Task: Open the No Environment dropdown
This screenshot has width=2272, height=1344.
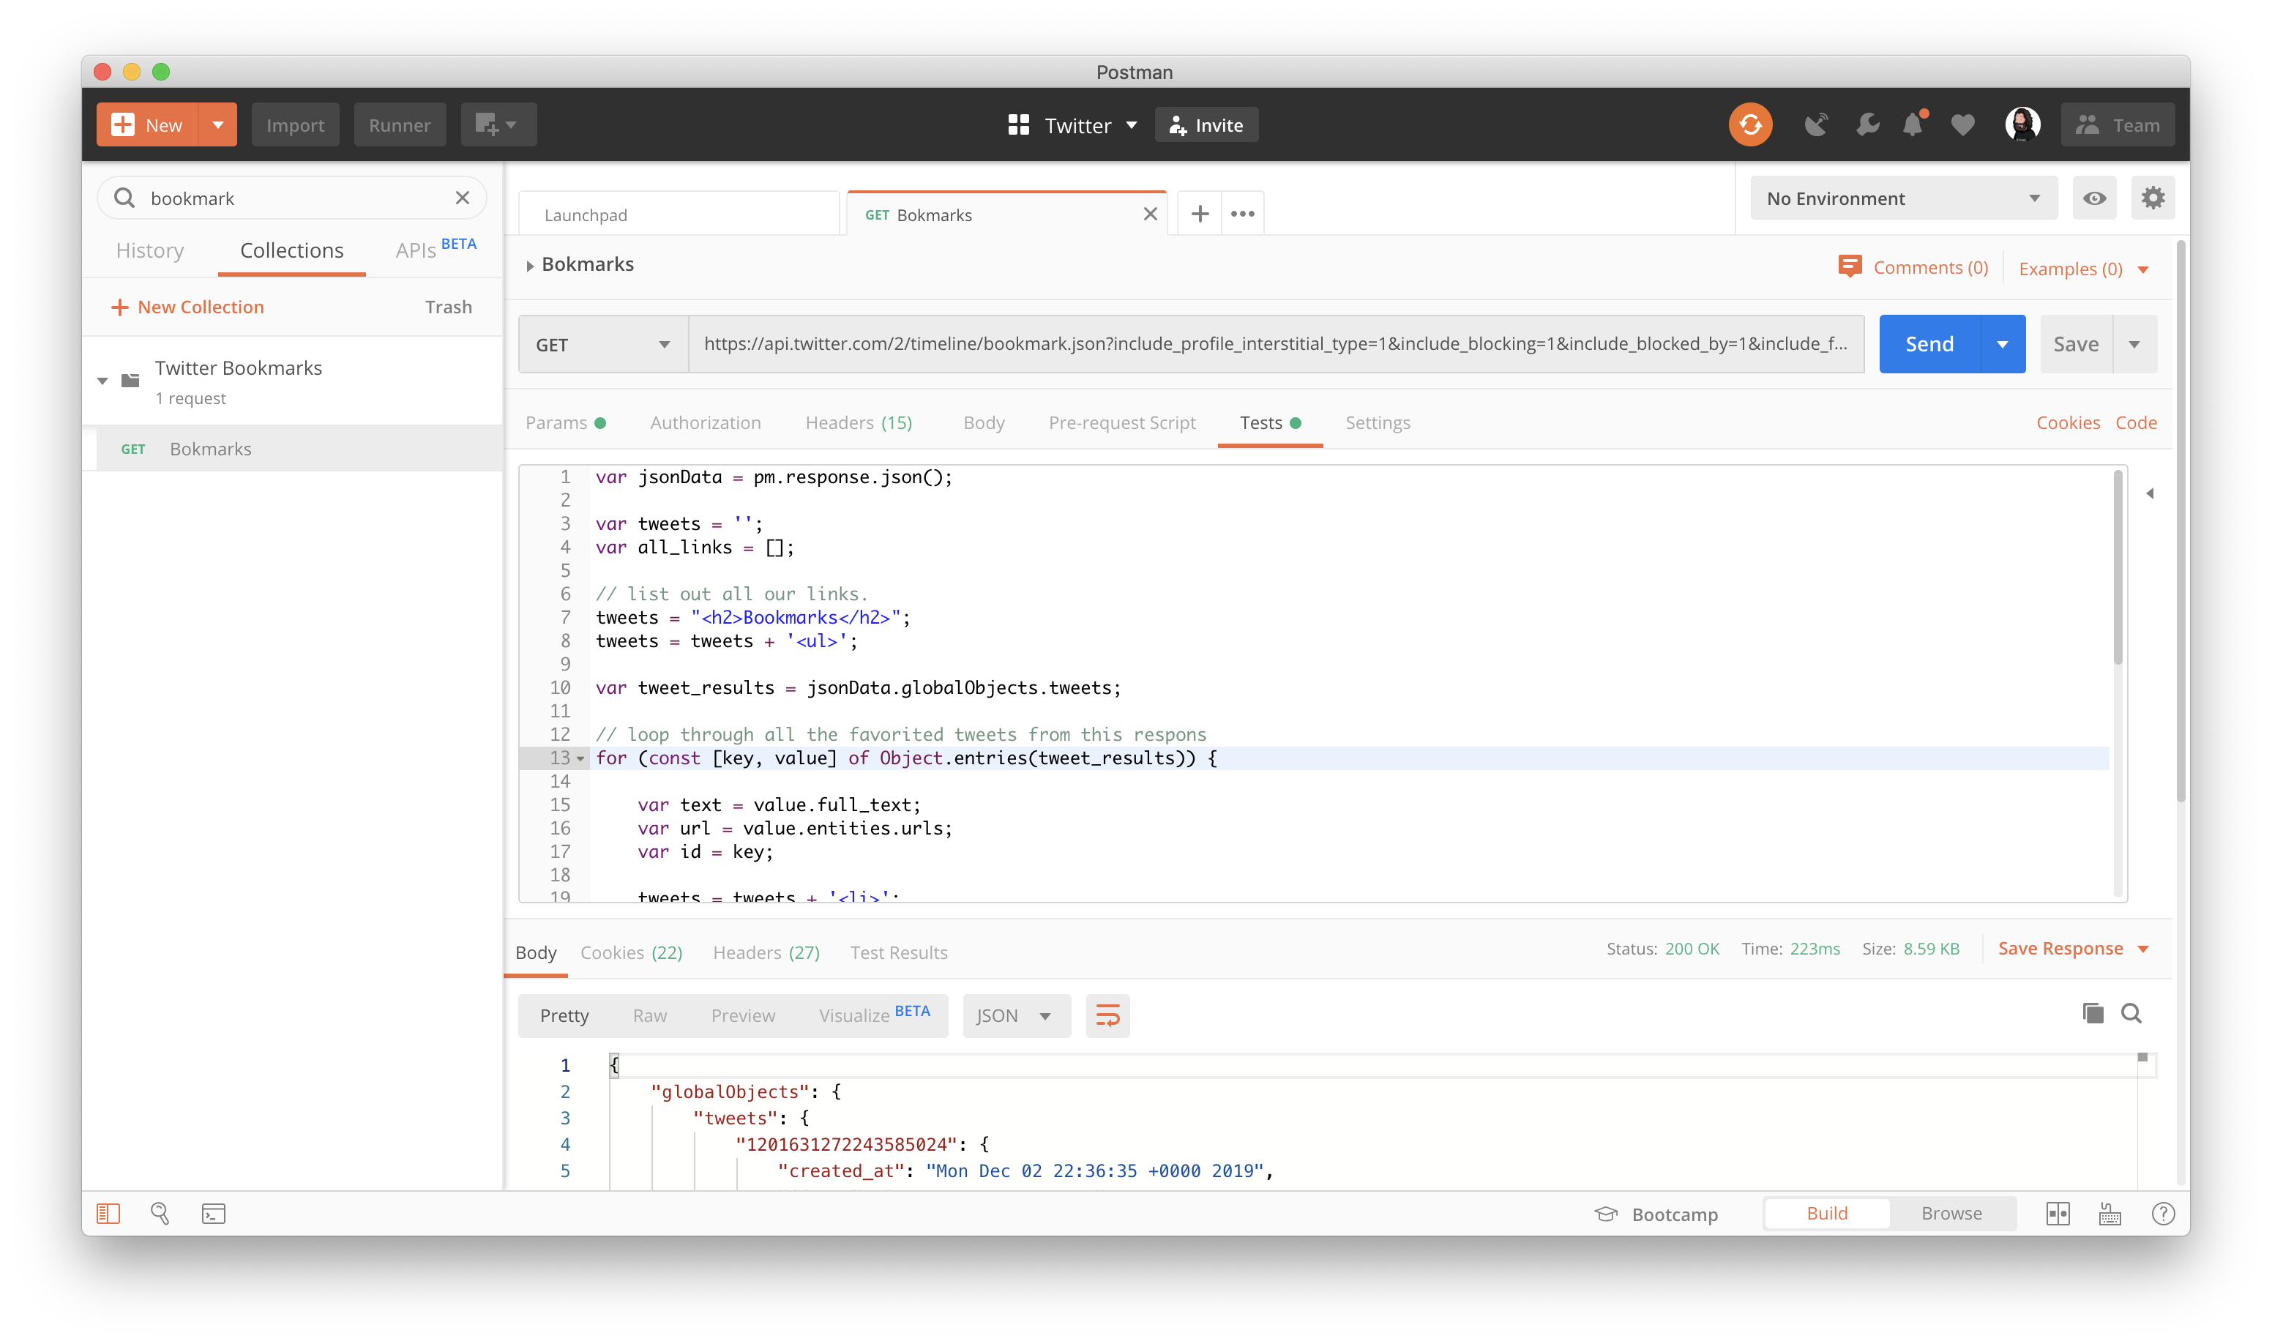Action: point(1902,198)
